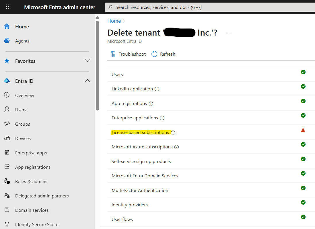Image resolution: width=315 pixels, height=229 pixels.
Task: Click the red warning icon for License-based subscriptions
Action: pos(303,130)
